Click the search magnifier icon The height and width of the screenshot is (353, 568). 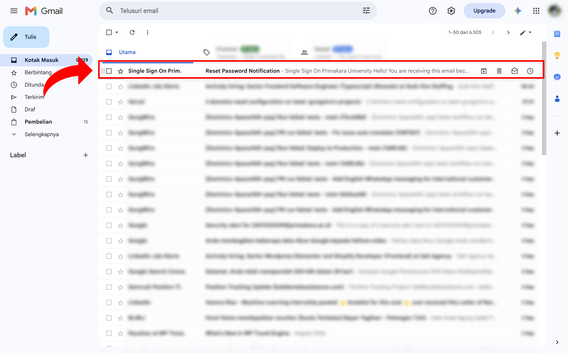[110, 11]
